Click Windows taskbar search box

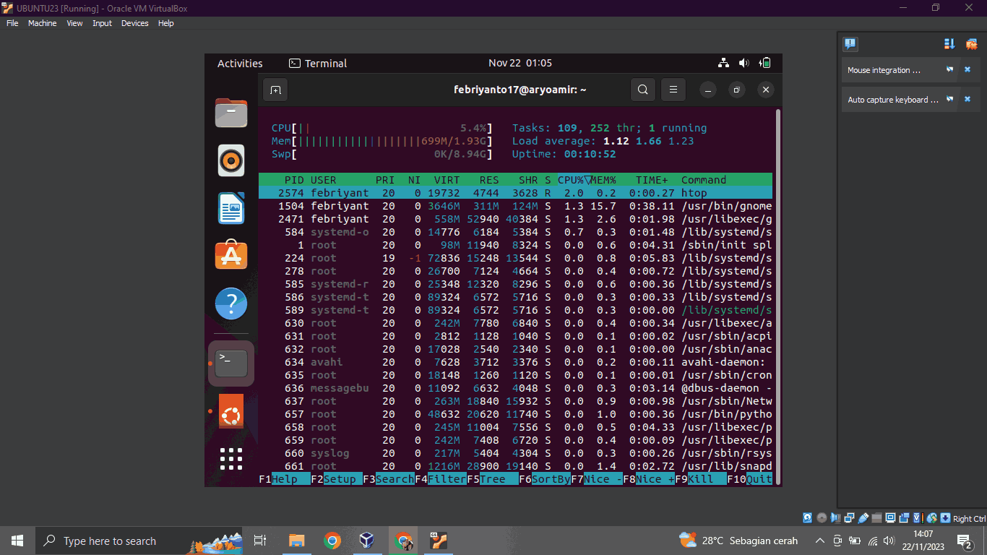point(138,541)
